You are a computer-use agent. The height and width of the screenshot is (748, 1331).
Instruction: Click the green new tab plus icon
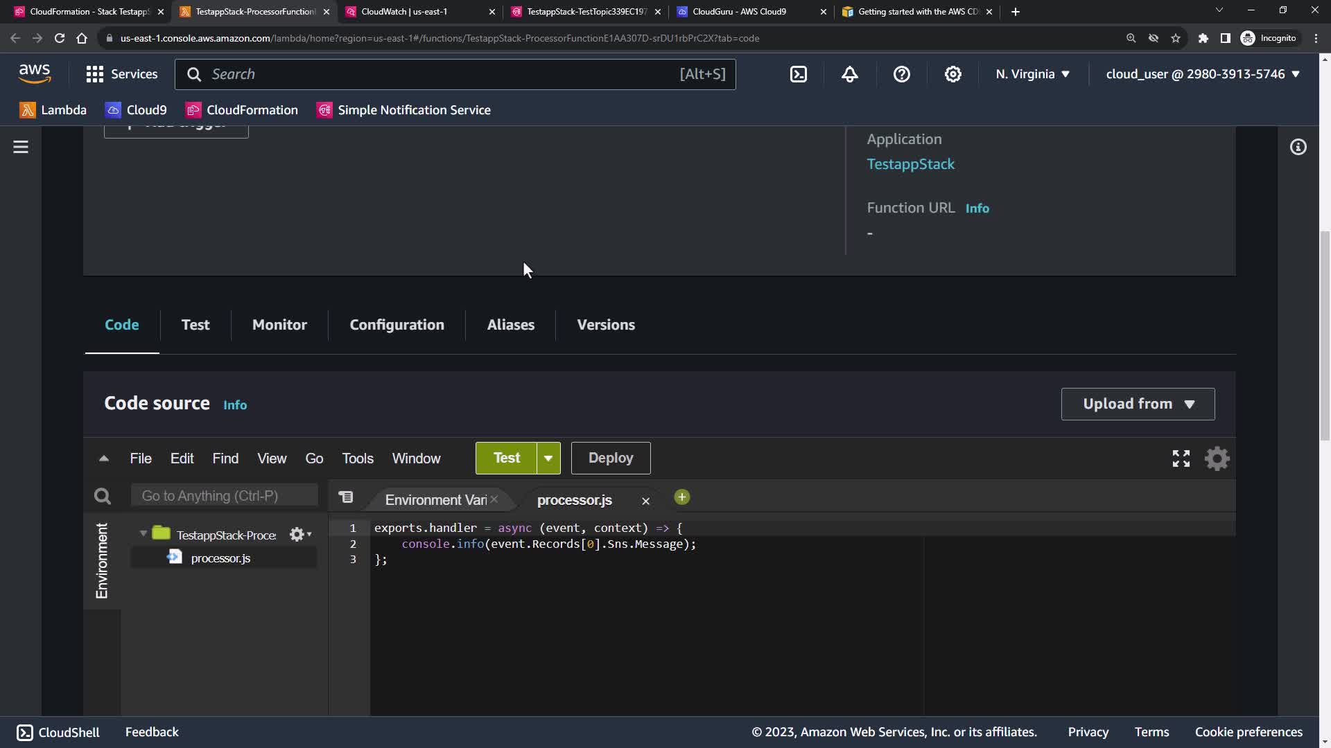[681, 497]
